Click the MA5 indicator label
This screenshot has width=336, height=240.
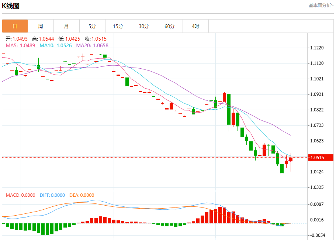[x=20, y=45]
